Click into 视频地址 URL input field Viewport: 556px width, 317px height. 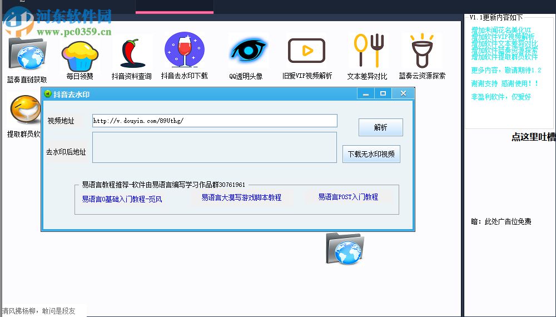(x=215, y=121)
